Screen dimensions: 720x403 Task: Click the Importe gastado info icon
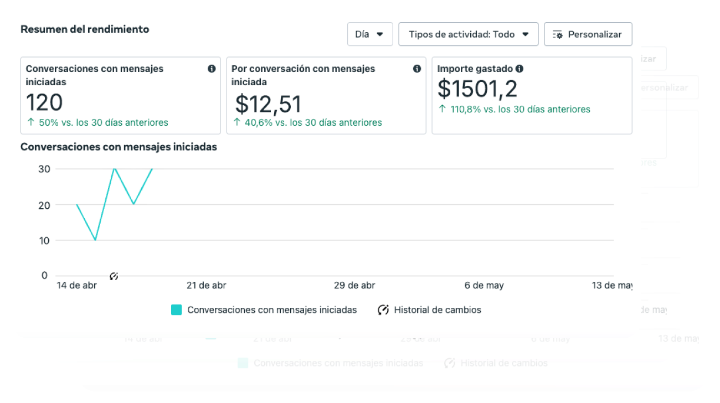click(520, 69)
